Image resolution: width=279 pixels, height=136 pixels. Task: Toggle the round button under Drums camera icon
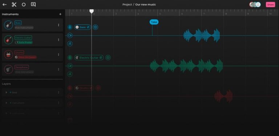coord(70,104)
